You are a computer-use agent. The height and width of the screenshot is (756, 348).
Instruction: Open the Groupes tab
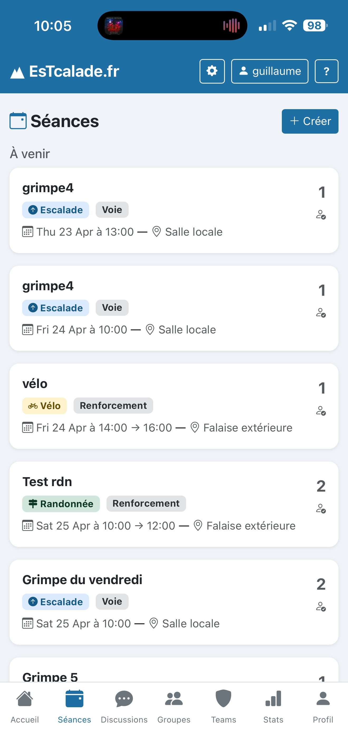pyautogui.click(x=174, y=706)
